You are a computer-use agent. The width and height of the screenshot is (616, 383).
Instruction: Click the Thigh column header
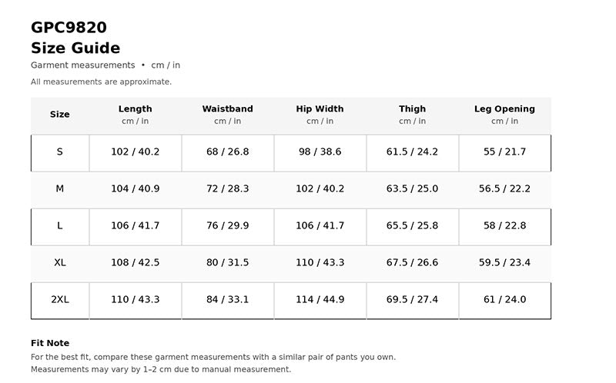point(412,115)
